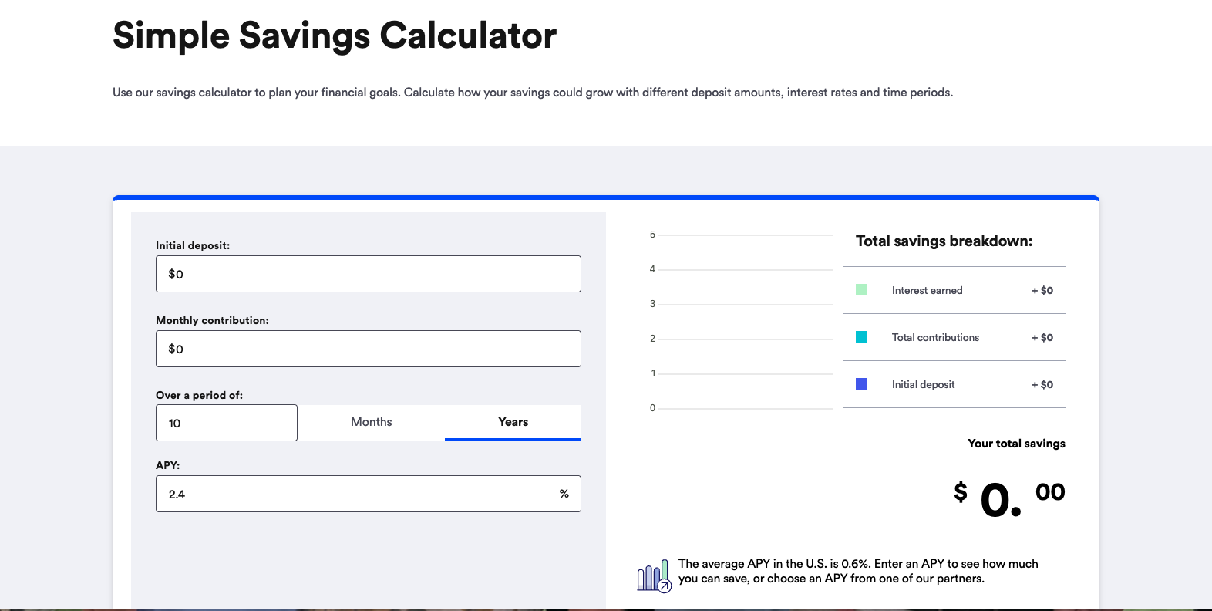This screenshot has height=611, width=1212.
Task: Click the blue Initial deposit legend swatch
Action: point(862,384)
